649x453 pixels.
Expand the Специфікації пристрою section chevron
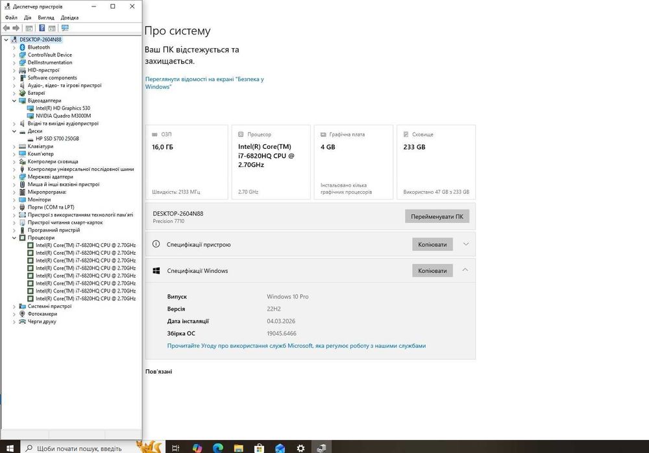pos(465,244)
